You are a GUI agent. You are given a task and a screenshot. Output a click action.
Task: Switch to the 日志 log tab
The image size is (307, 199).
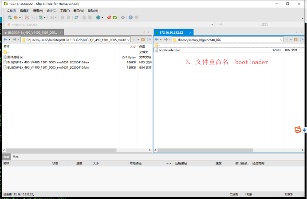[x=16, y=157]
